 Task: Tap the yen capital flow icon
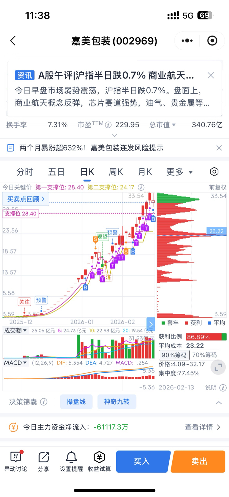pyautogui.click(x=13, y=427)
